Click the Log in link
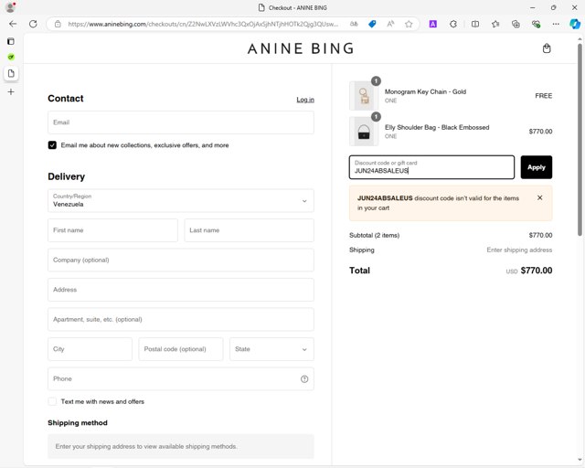Image resolution: width=585 pixels, height=468 pixels. 305,100
